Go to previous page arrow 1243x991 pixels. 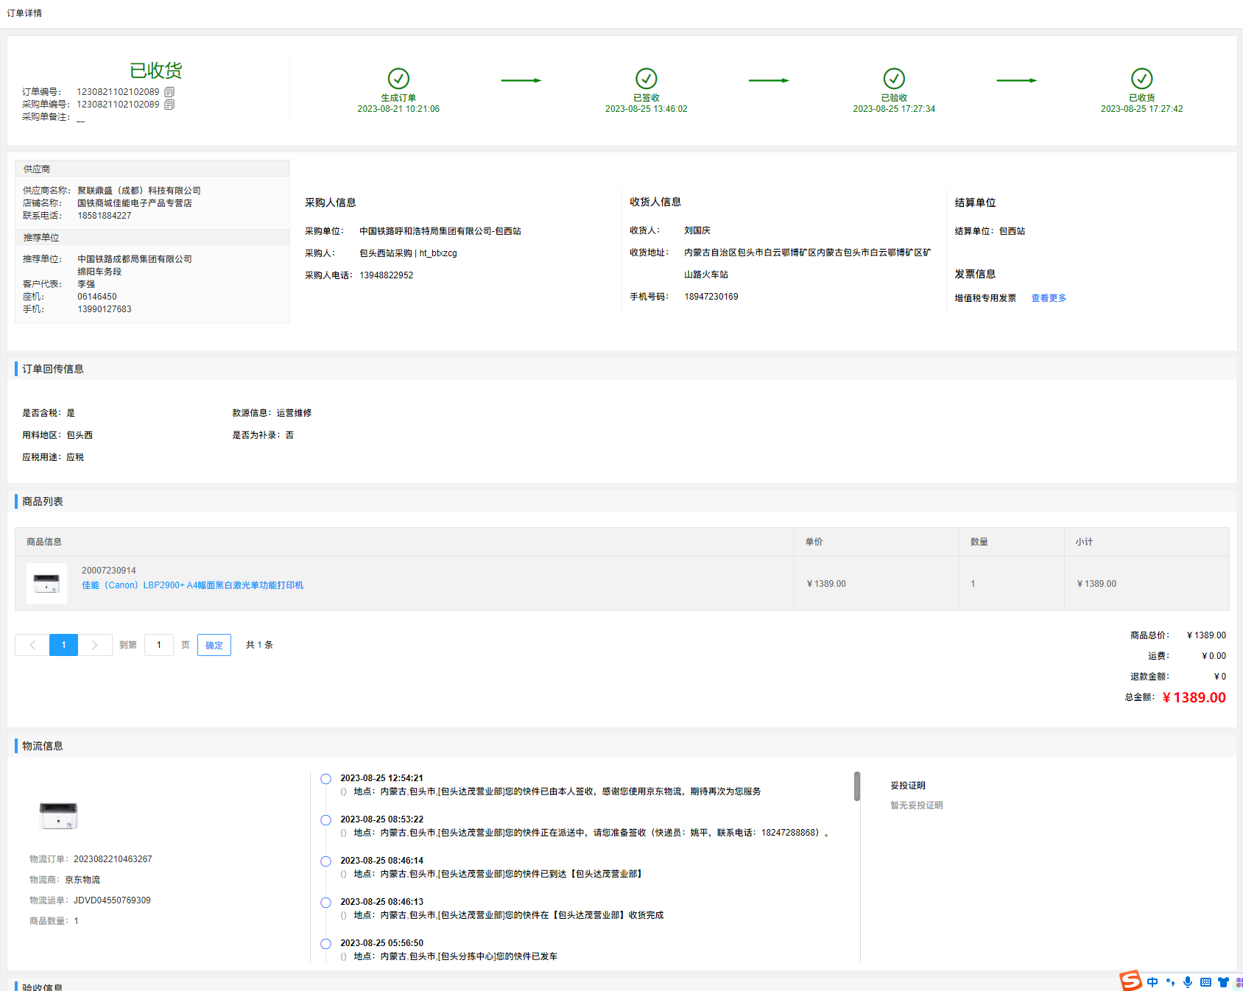(32, 645)
